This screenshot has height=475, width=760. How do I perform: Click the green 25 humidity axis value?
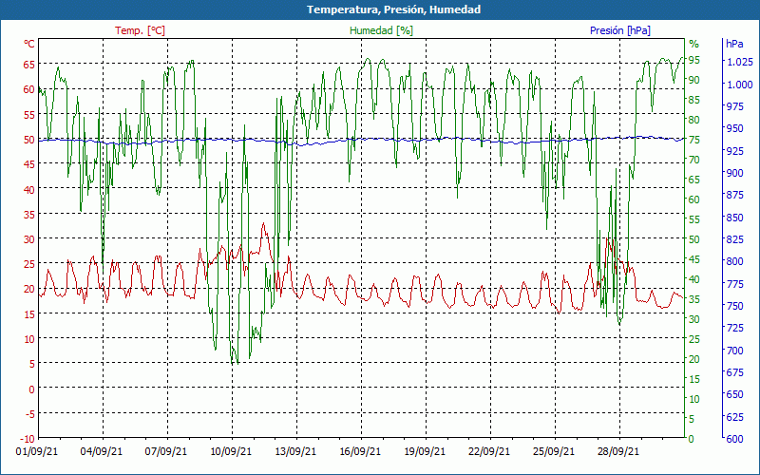pos(693,339)
